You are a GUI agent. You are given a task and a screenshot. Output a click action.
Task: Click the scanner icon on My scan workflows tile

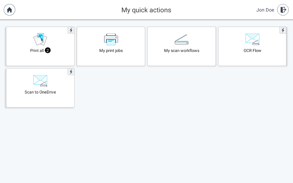pos(181,39)
